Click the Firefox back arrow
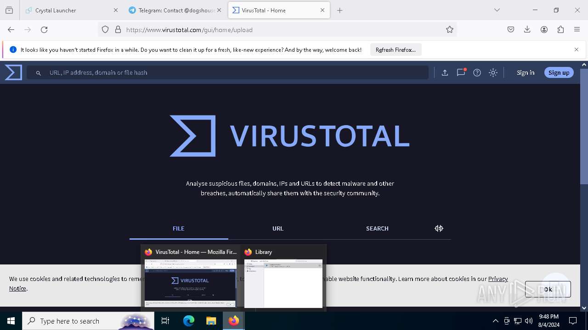 pos(11,29)
